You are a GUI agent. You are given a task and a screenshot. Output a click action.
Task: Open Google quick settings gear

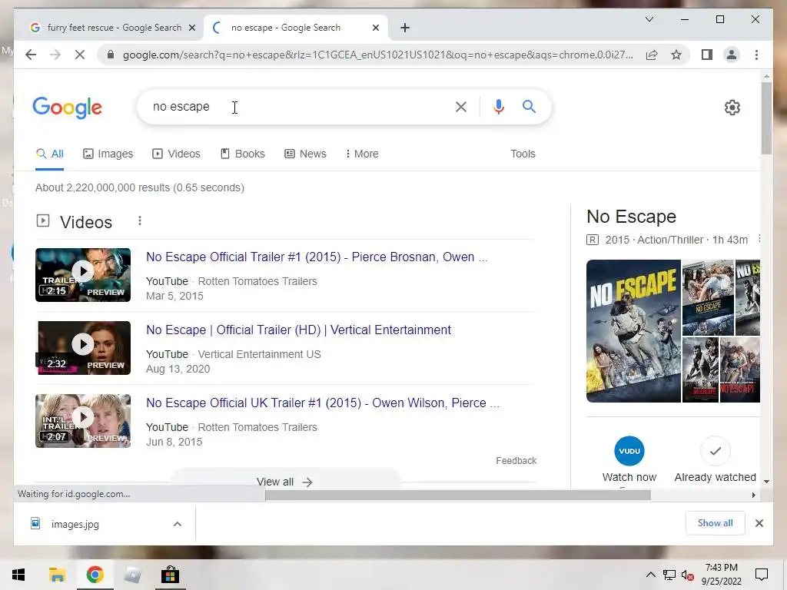tap(732, 108)
